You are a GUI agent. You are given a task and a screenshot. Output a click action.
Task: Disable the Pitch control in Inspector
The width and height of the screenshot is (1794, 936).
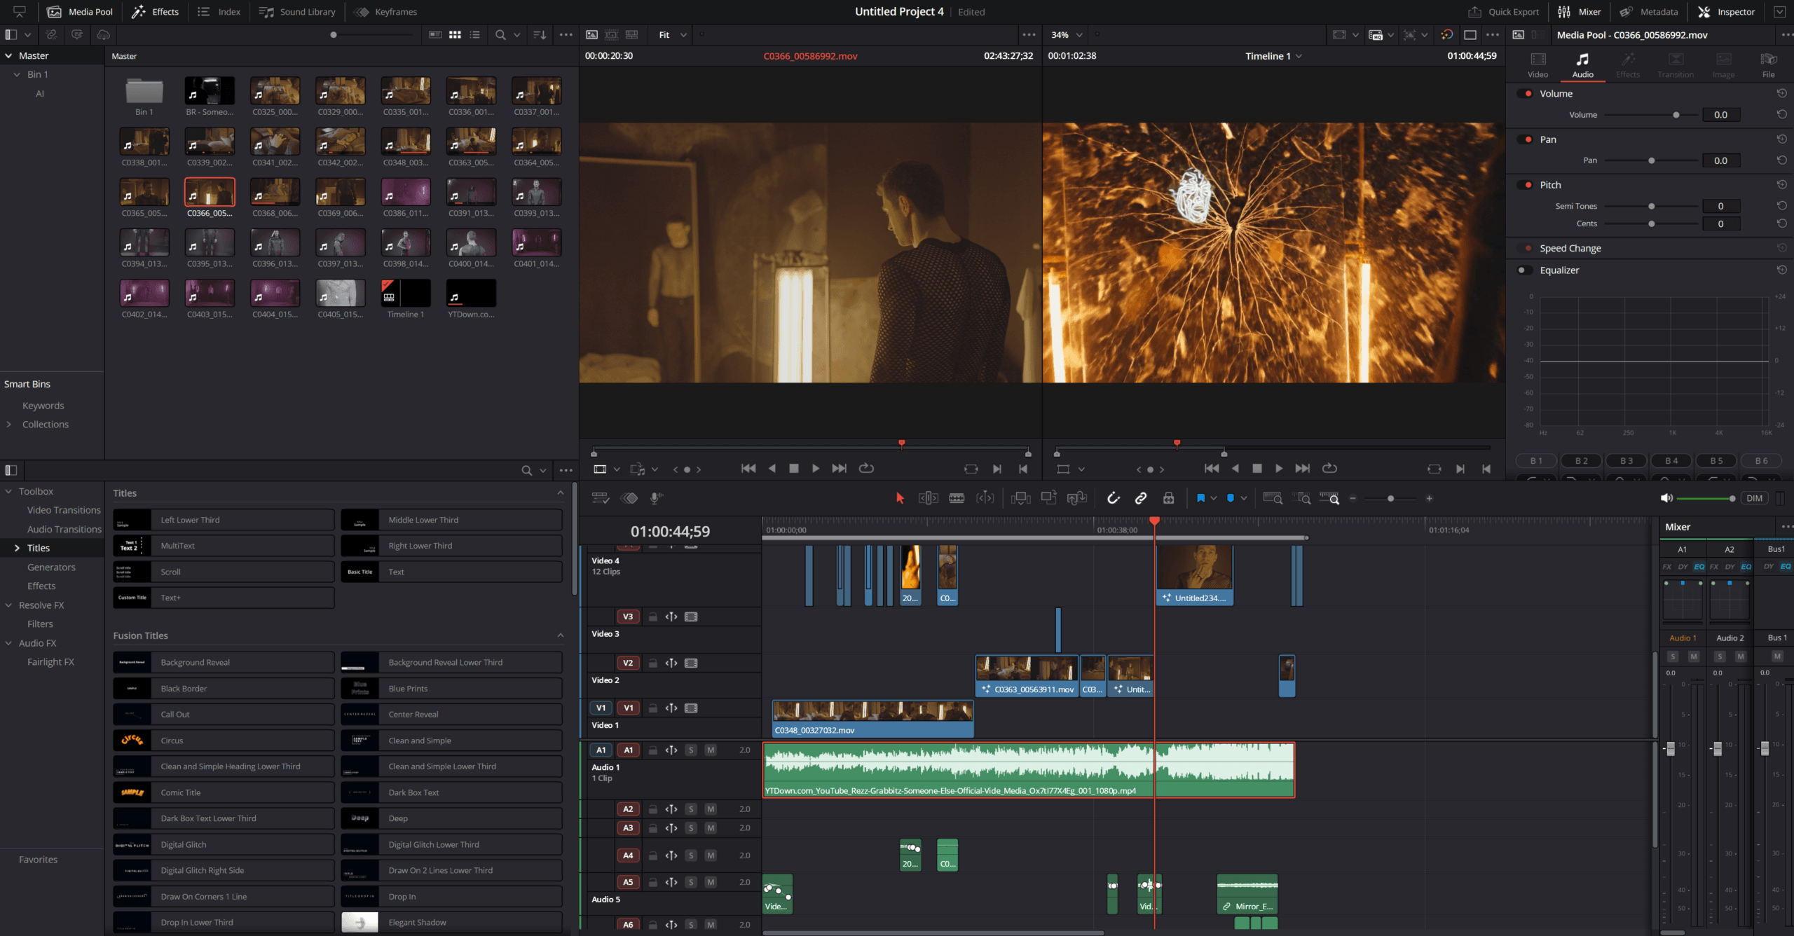coord(1526,184)
